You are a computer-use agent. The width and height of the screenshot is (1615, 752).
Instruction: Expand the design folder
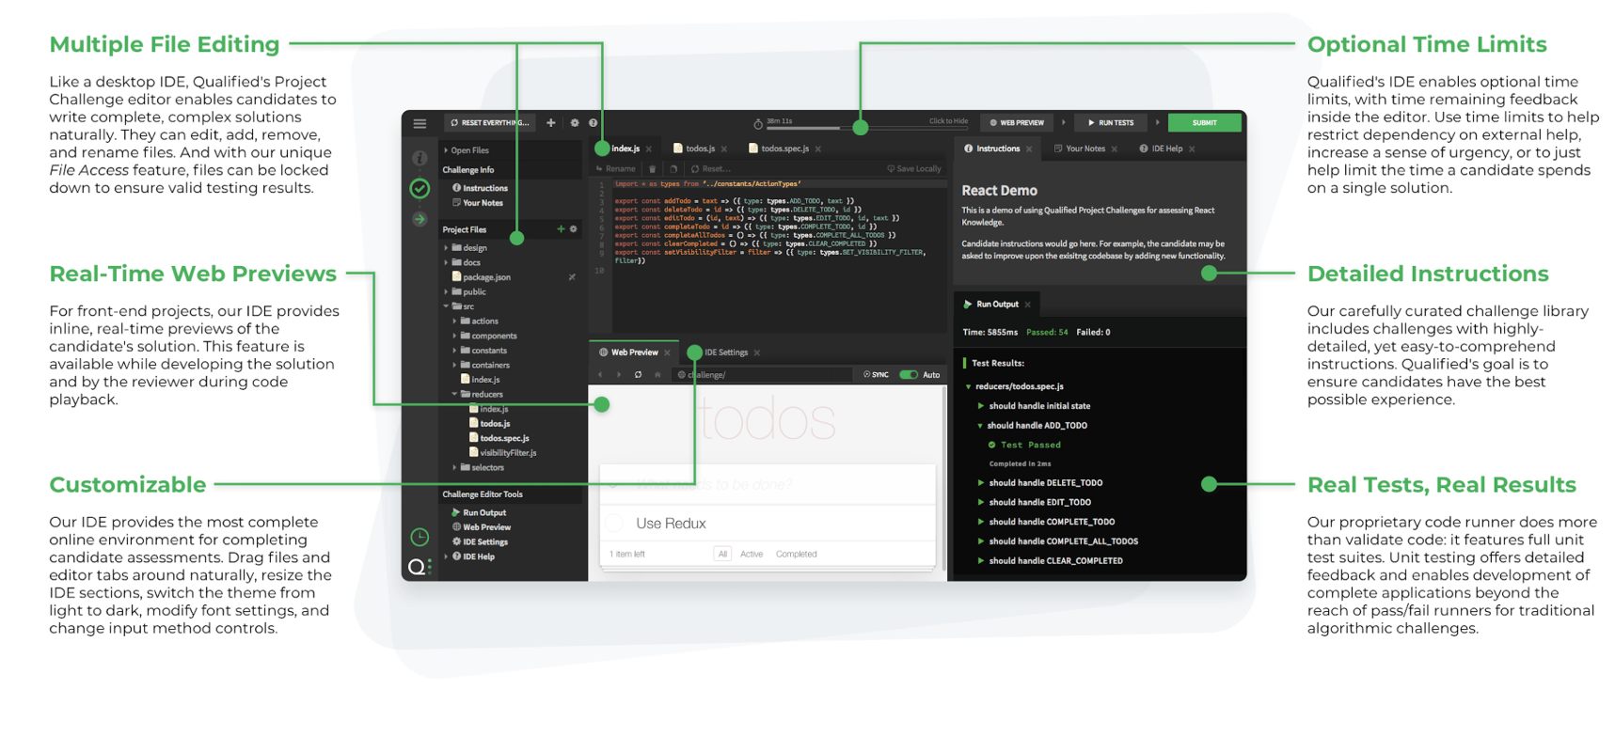pyautogui.click(x=447, y=248)
